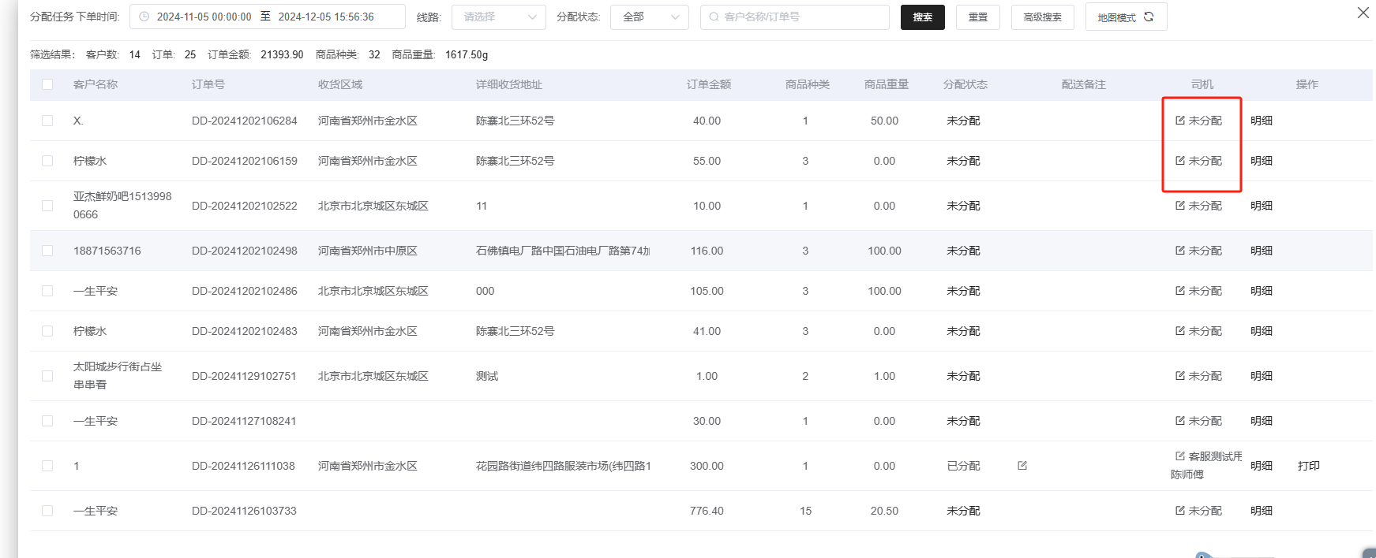Click edit driver icon for order DD-20241202102522

click(1179, 206)
